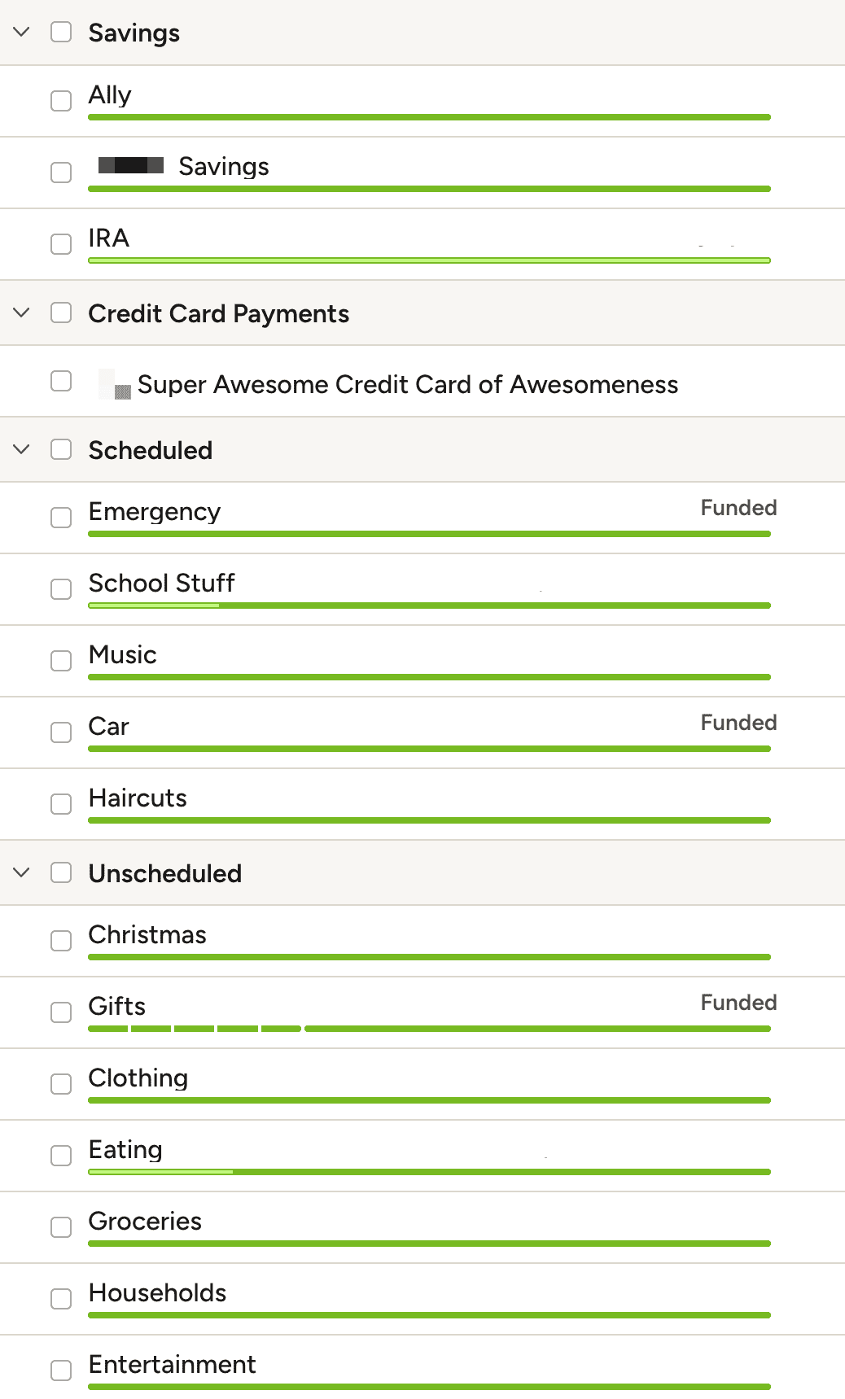Check the Ally category checkbox
The image size is (845, 1399).
[61, 101]
